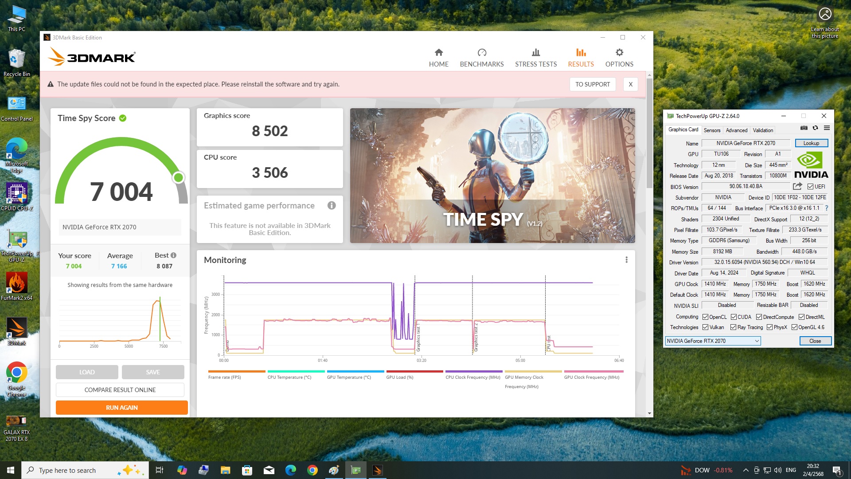This screenshot has width=851, height=479.
Task: Open Task View from the taskbar
Action: [160, 470]
